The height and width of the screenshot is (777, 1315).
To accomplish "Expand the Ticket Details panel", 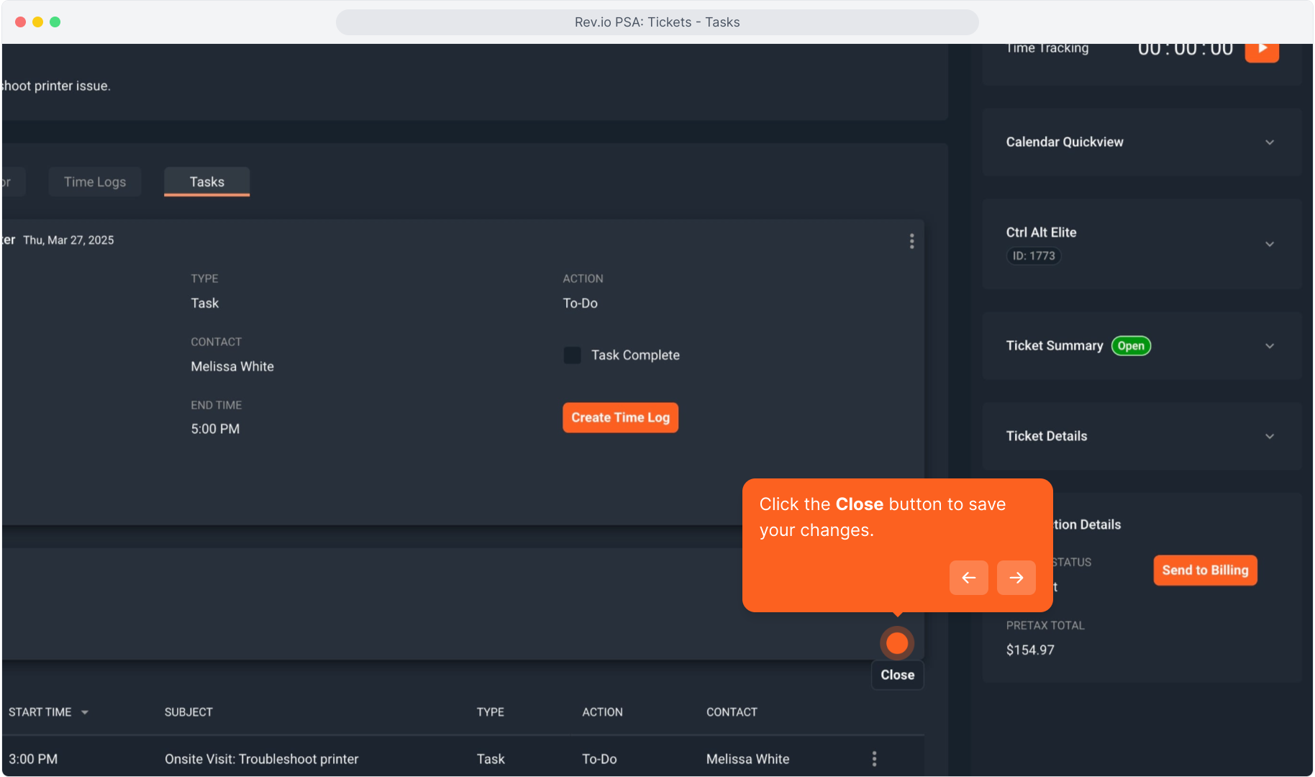I will (x=1269, y=437).
